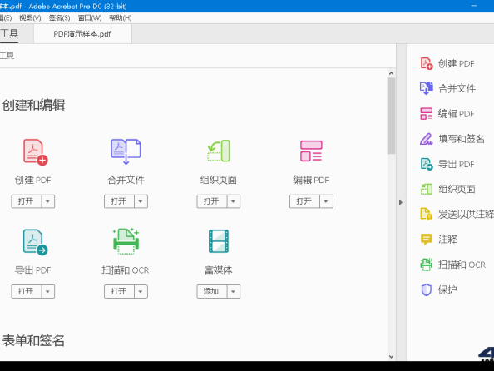Select 创建 PDF in the right sidebar
The width and height of the screenshot is (494, 371).
click(447, 63)
